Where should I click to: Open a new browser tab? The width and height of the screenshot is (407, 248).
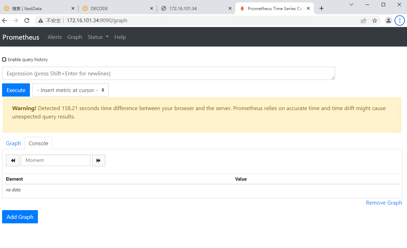point(321,8)
